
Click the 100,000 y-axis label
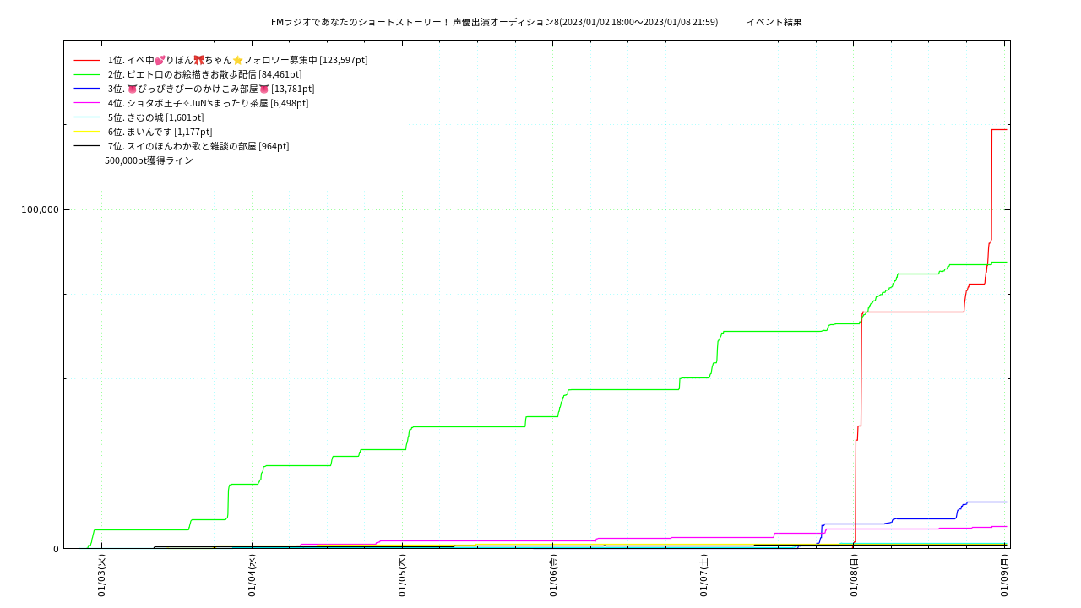coord(40,209)
